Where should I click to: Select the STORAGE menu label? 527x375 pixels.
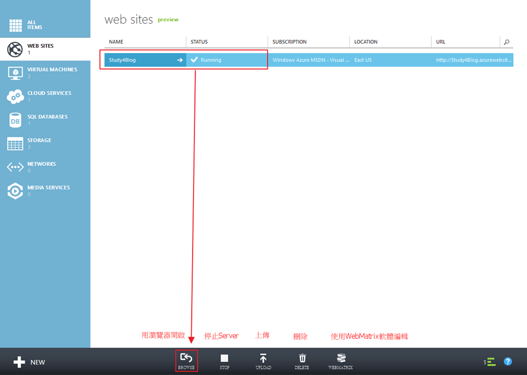[x=39, y=140]
